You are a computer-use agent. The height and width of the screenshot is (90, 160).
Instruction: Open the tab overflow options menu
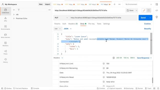119,4
